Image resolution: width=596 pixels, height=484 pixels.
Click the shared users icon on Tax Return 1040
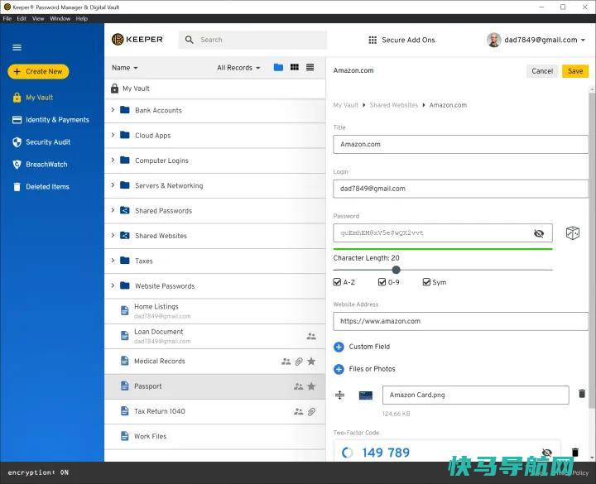tap(298, 411)
